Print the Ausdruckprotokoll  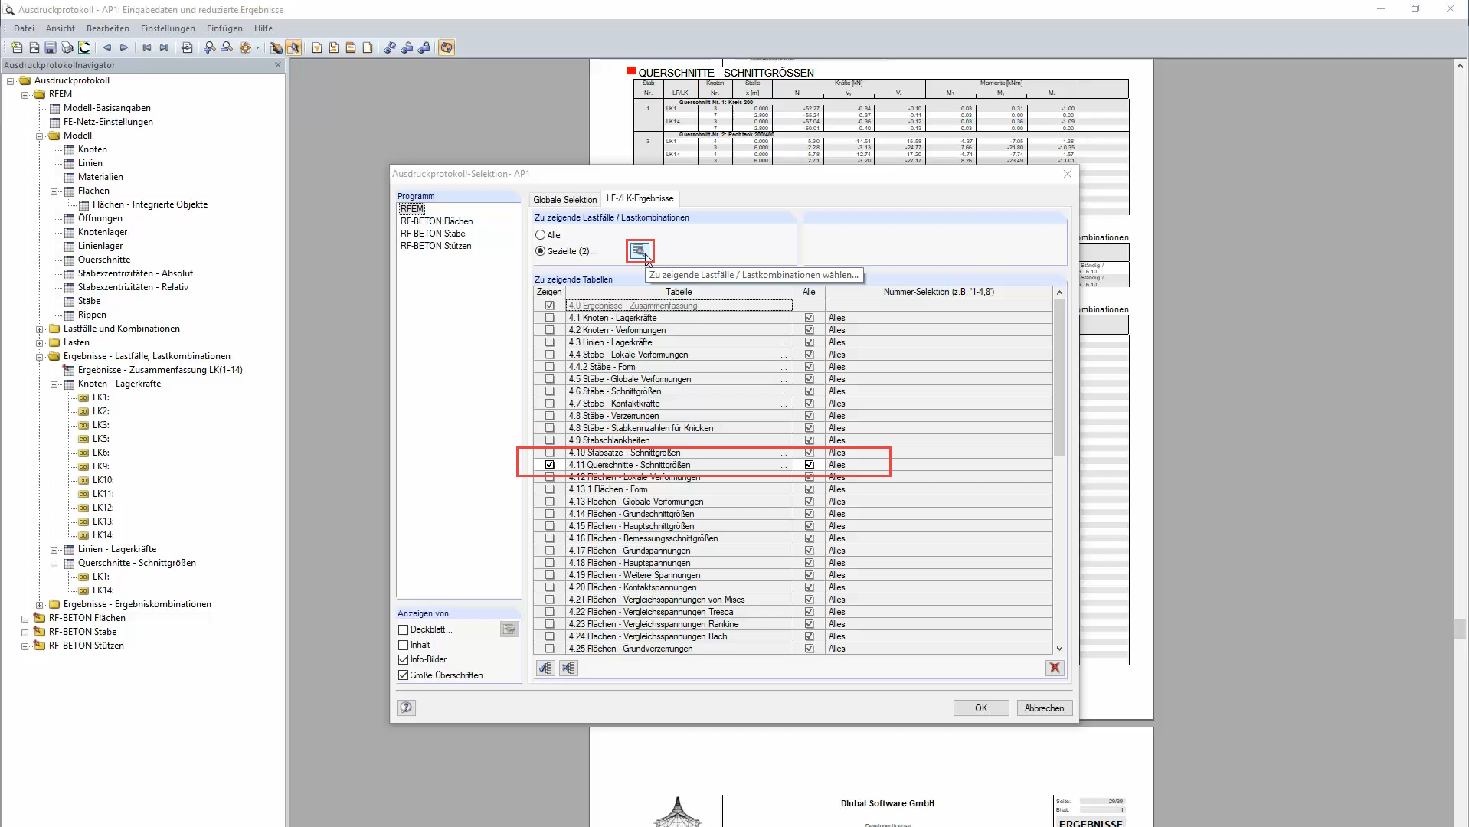pyautogui.click(x=66, y=47)
